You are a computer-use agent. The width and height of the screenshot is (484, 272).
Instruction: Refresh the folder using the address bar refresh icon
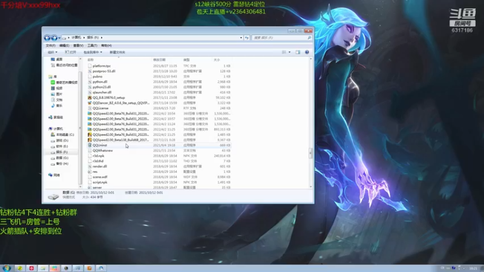247,37
